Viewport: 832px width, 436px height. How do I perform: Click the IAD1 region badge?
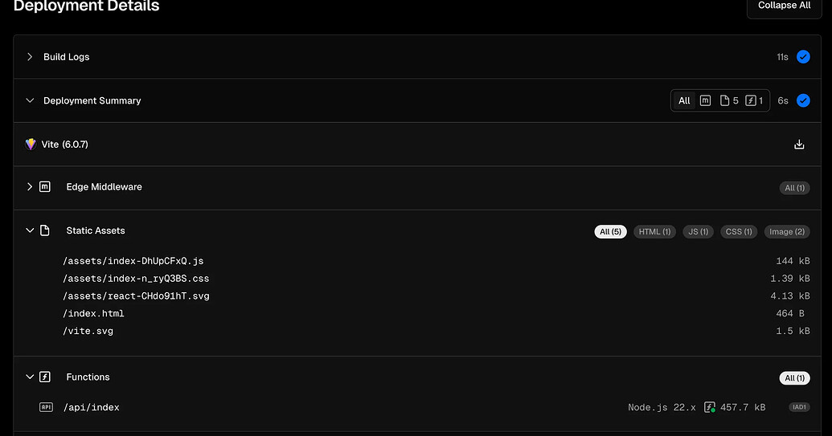[x=799, y=408]
